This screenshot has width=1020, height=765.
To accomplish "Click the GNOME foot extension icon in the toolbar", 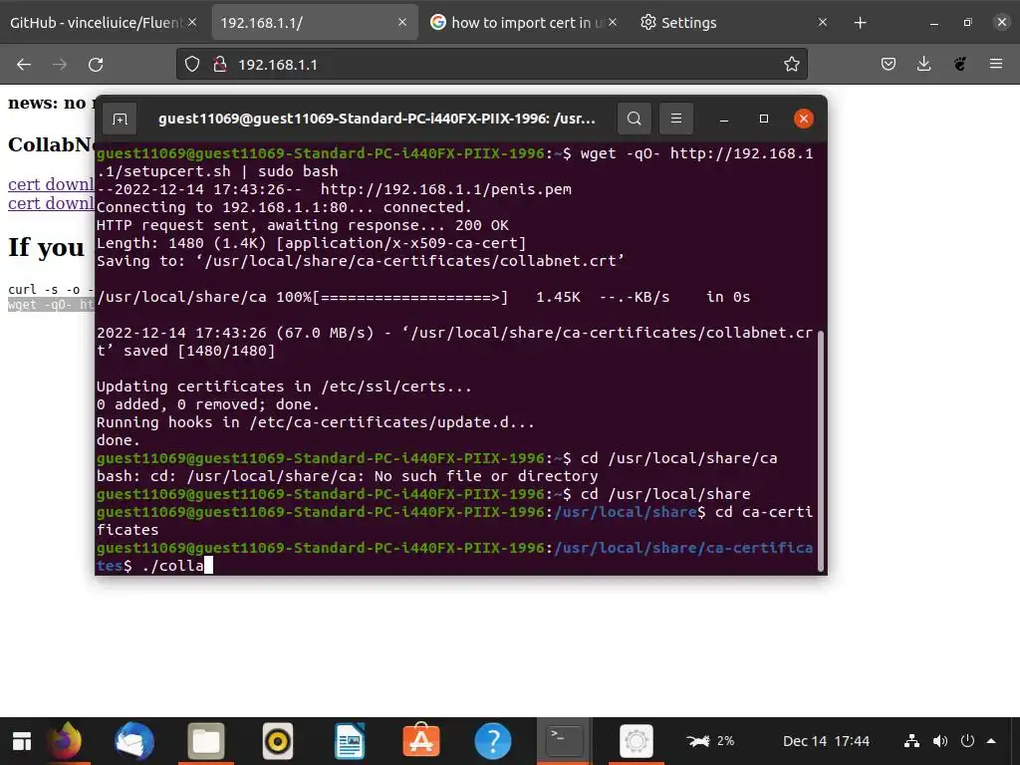I will click(959, 64).
